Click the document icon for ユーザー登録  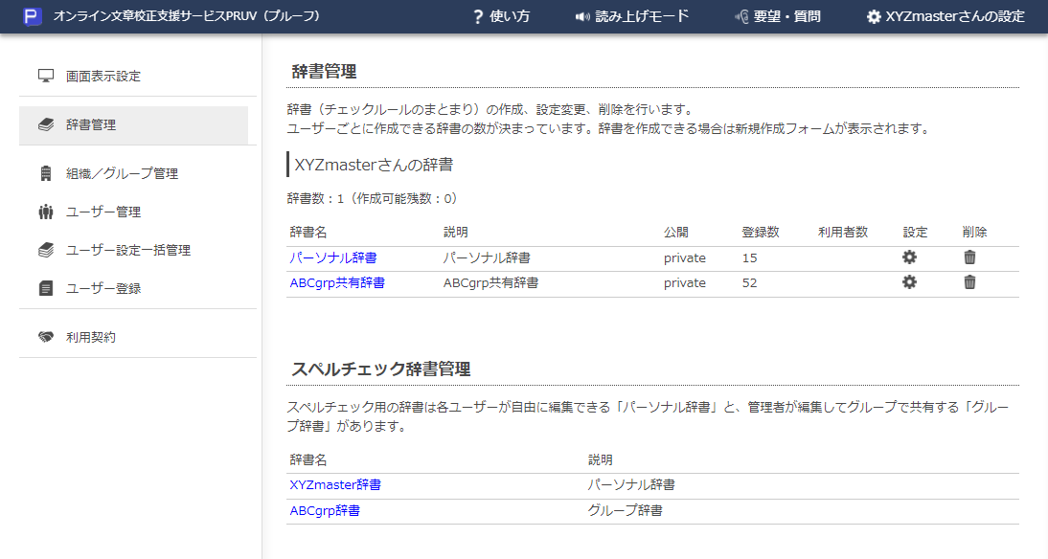click(46, 288)
